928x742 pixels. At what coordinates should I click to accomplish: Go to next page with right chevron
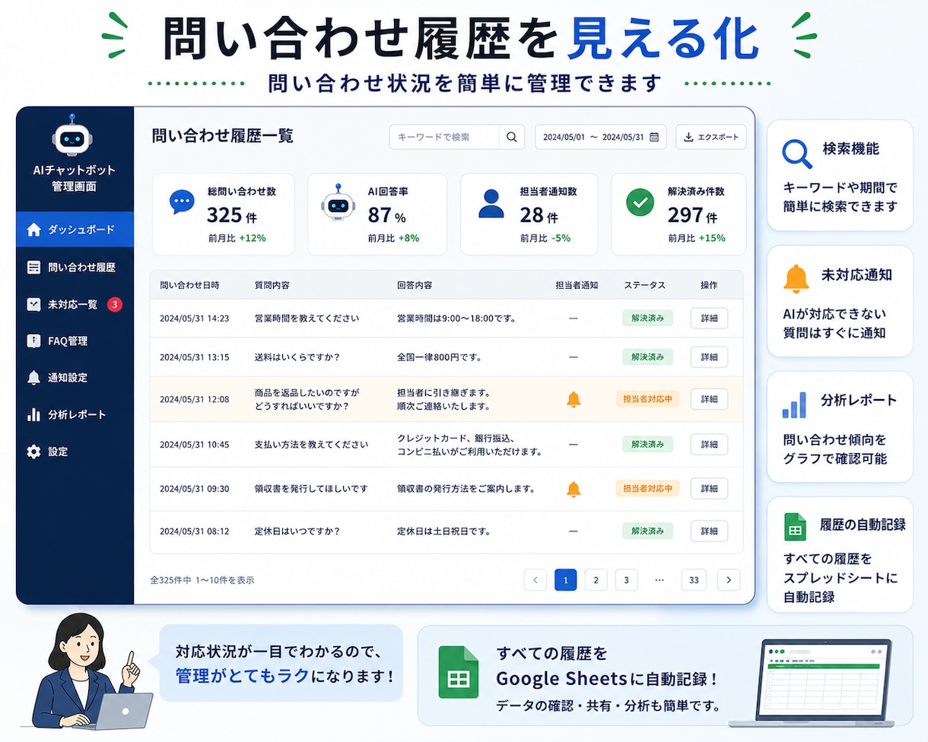pos(729,580)
